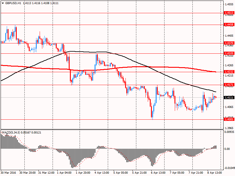Viewport: 235px width, 176px height.
Task: Click the MACD scale value -0.01049
Action: (x=229, y=168)
